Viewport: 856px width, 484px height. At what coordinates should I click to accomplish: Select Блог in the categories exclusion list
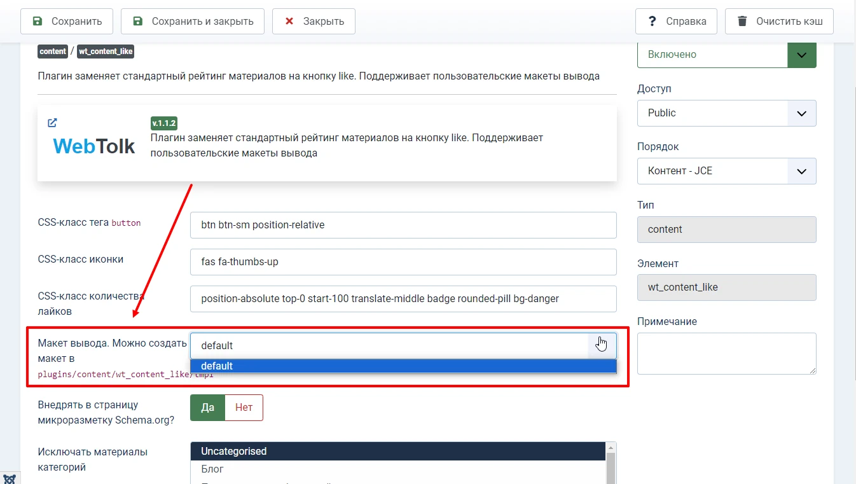point(212,469)
